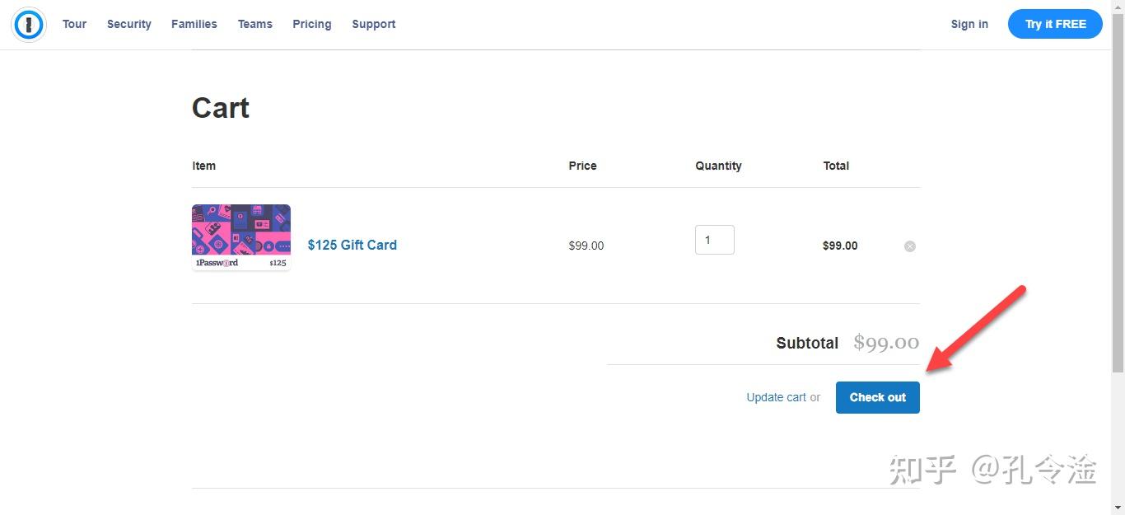Click the Subtotal $99.00 amount
Screen dimensions: 1125x515
(x=886, y=343)
